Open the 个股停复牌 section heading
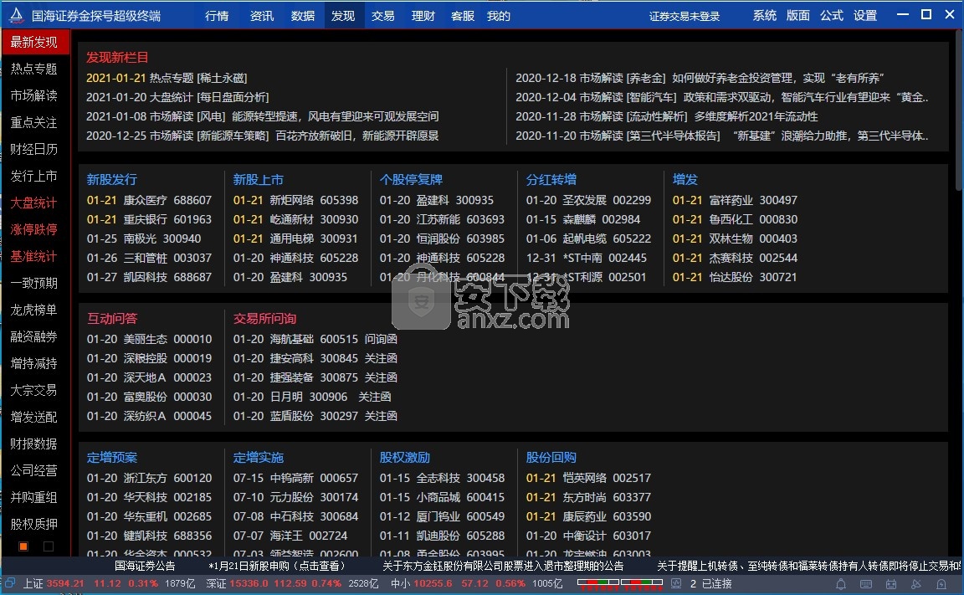This screenshot has height=595, width=964. (412, 179)
